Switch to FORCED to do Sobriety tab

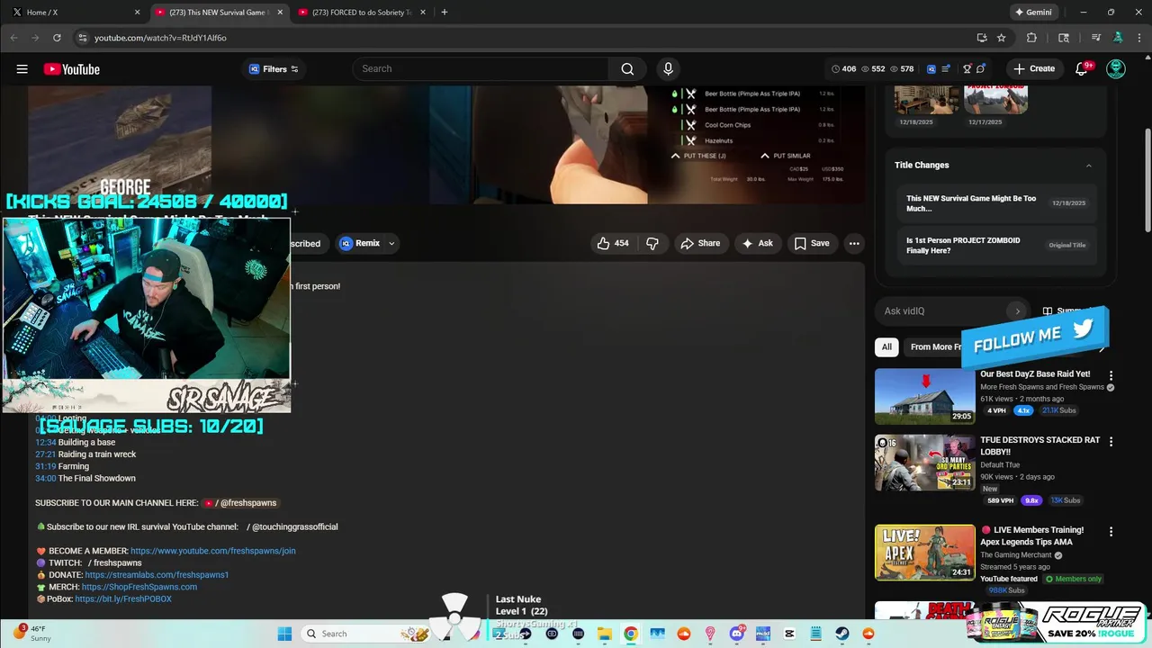[363, 13]
